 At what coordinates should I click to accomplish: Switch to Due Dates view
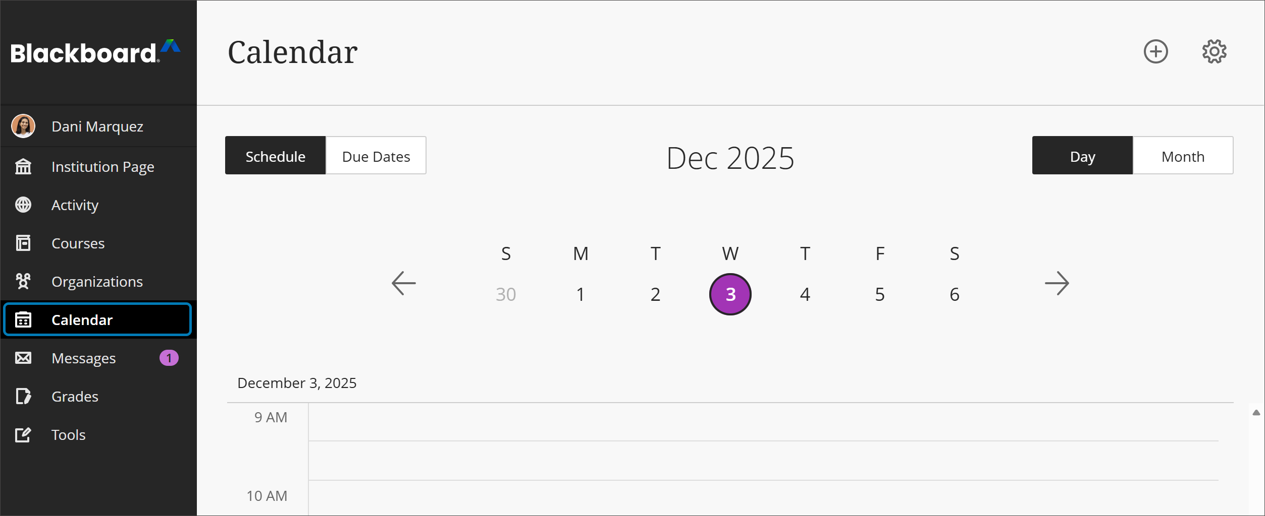[376, 156]
